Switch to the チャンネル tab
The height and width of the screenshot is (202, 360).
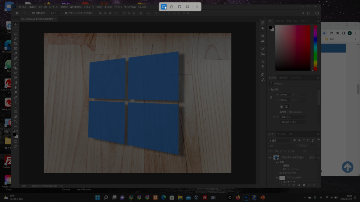(282, 134)
